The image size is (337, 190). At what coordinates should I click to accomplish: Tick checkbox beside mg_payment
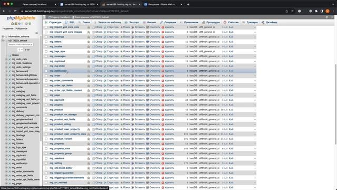[x=46, y=100]
